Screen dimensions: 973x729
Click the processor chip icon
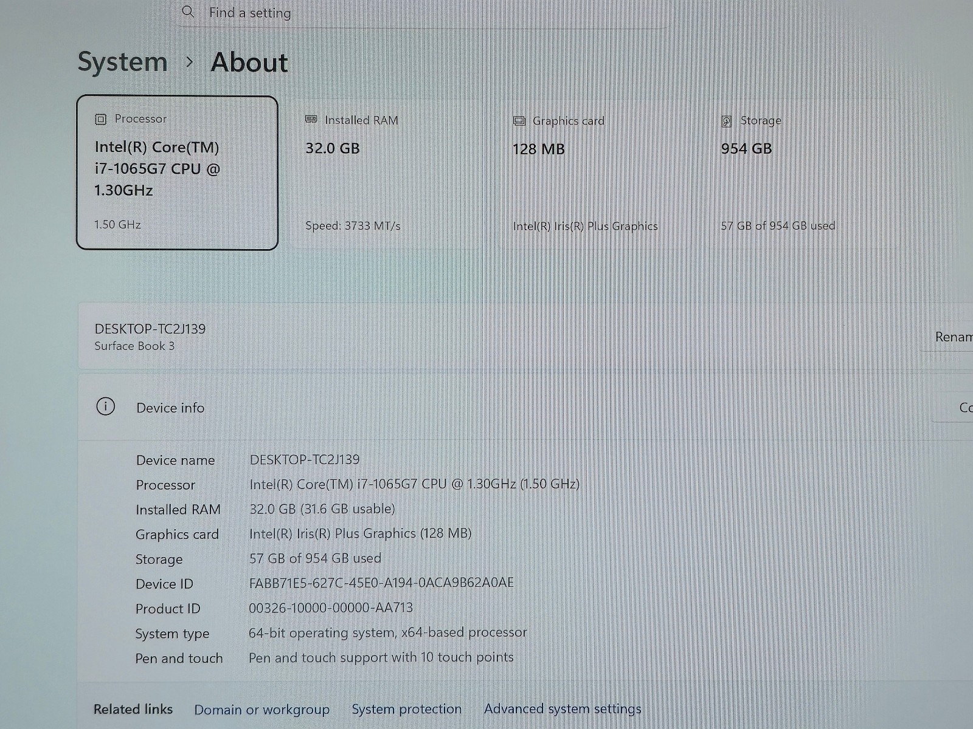click(x=101, y=119)
